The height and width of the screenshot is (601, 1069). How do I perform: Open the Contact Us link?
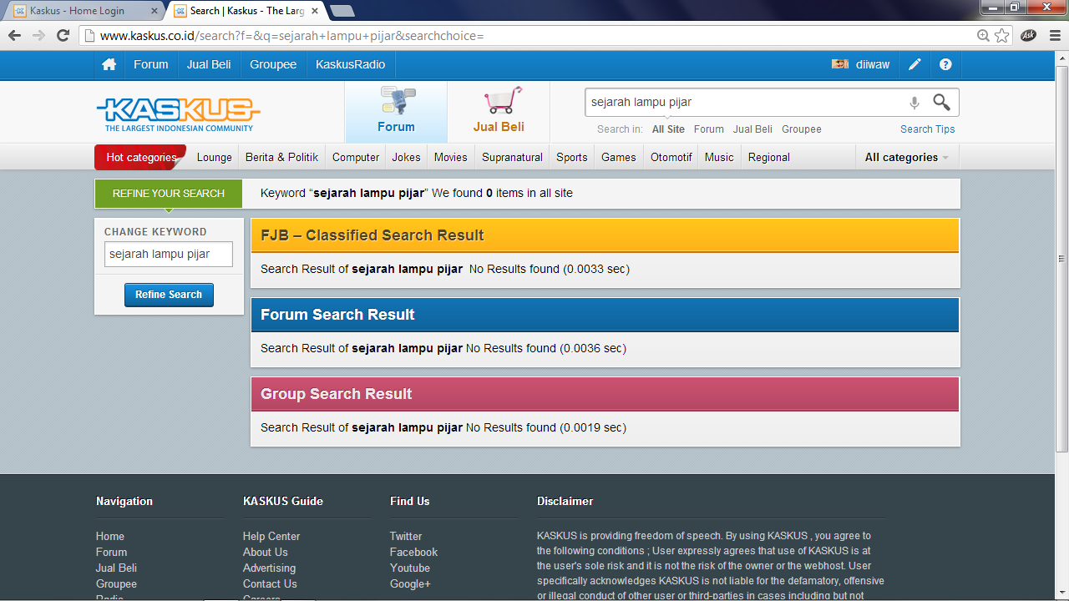[x=270, y=584]
